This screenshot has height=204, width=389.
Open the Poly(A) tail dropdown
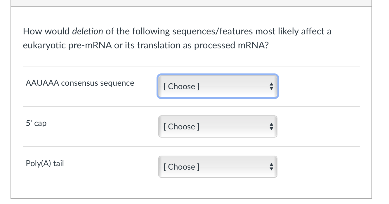[217, 167]
